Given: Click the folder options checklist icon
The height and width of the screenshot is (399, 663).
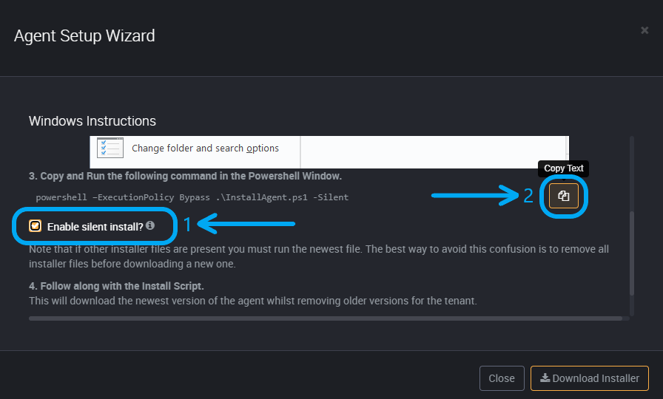Looking at the screenshot, I should pos(110,148).
